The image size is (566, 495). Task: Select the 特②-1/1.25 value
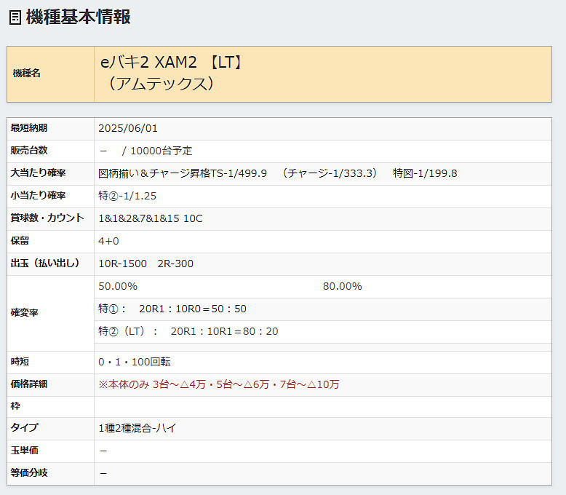click(127, 196)
